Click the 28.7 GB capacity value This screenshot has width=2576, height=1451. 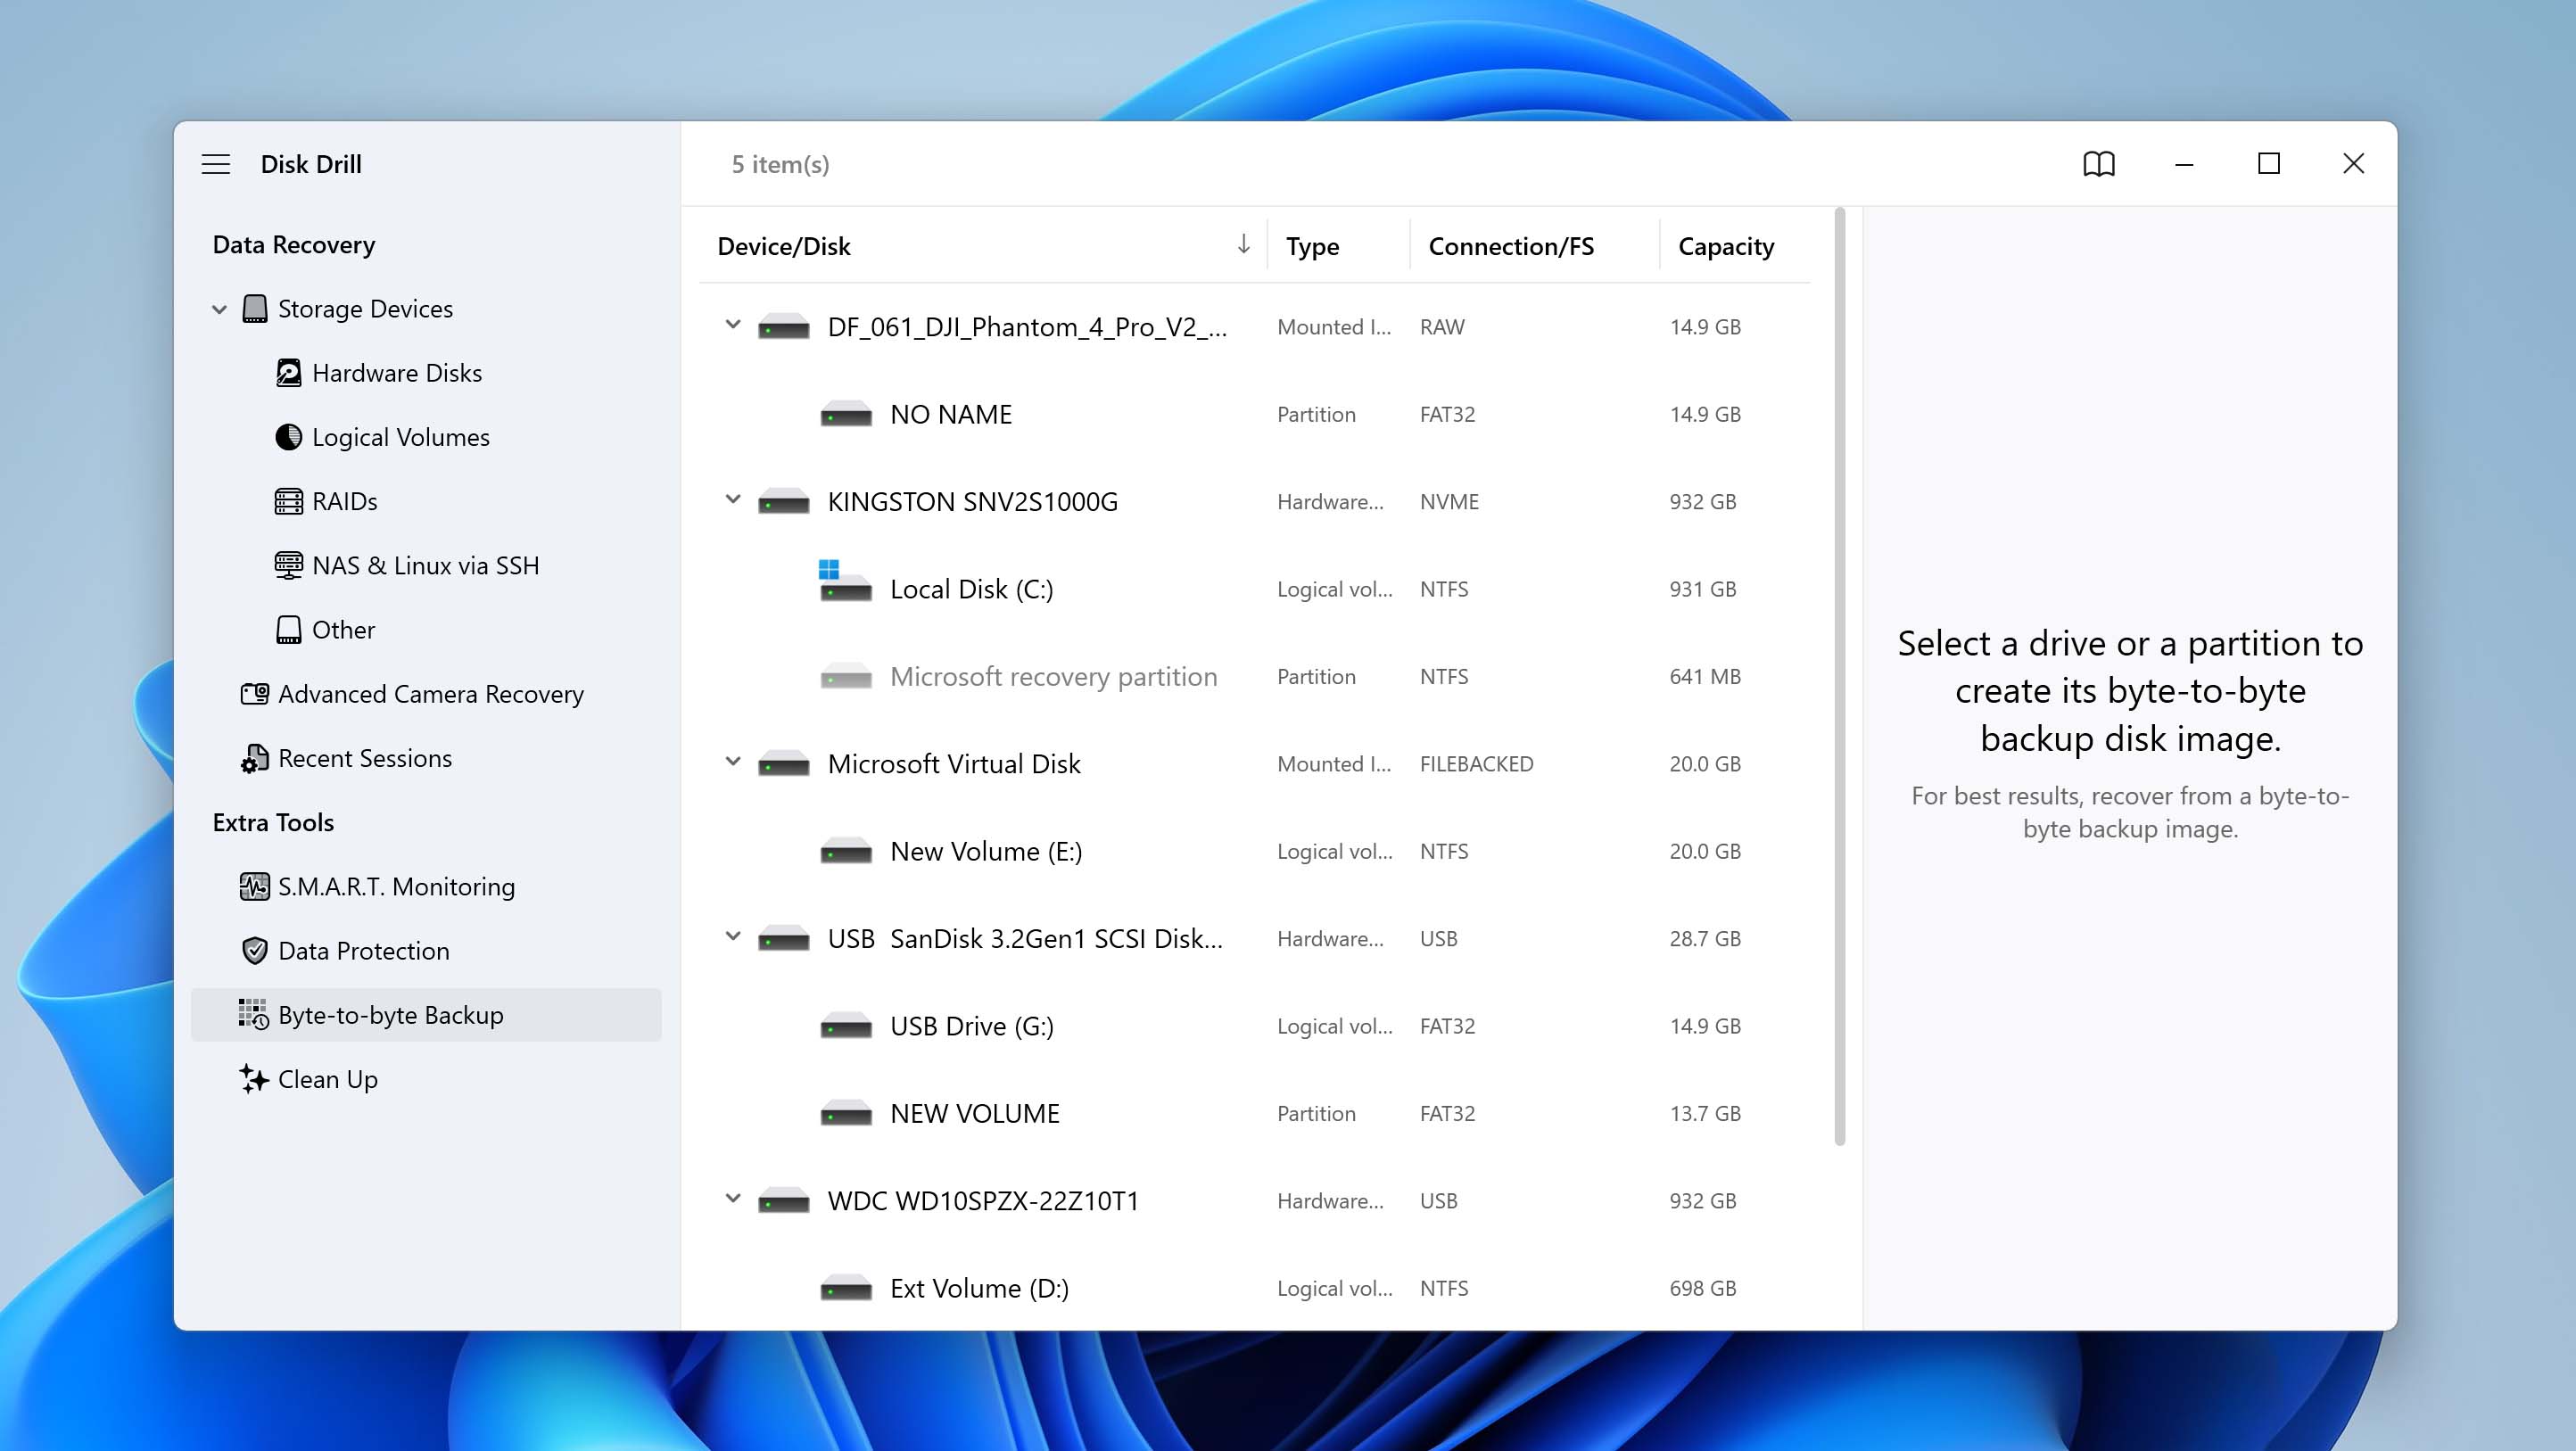click(1705, 939)
